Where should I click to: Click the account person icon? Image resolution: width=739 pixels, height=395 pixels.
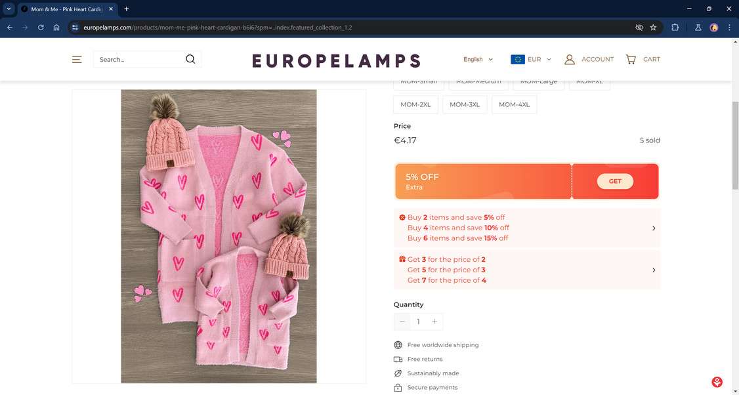click(x=570, y=59)
